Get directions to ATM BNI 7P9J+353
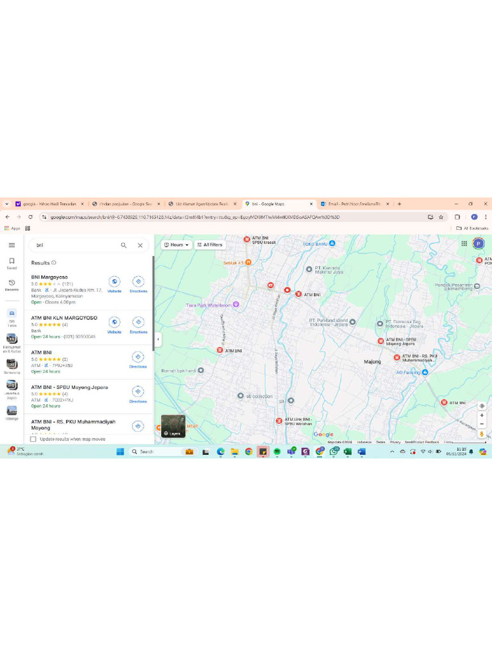Image resolution: width=492 pixels, height=656 pixels. (138, 360)
